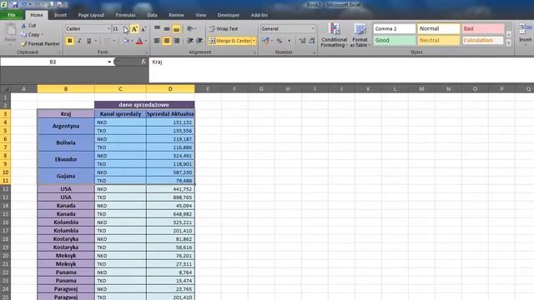Screen dimensions: 534x300
Task: Toggle Underline formatting
Action: click(88, 41)
